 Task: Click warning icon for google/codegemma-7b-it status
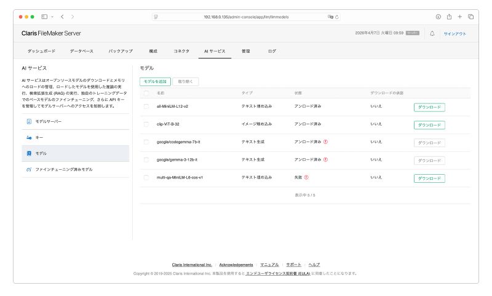point(325,142)
